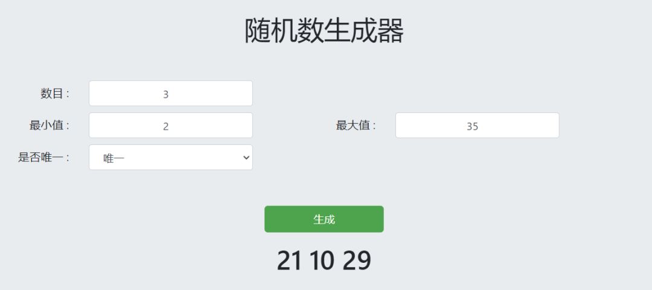Click the chevron arrow on the 唯一 select

tap(246, 158)
